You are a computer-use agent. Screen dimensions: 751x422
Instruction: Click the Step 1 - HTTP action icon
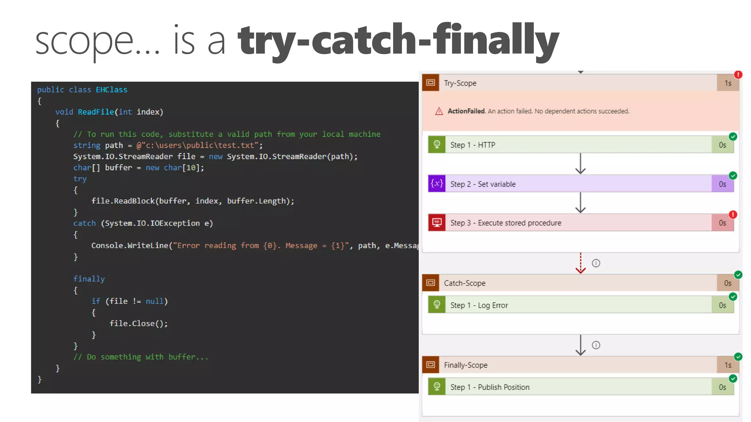437,145
